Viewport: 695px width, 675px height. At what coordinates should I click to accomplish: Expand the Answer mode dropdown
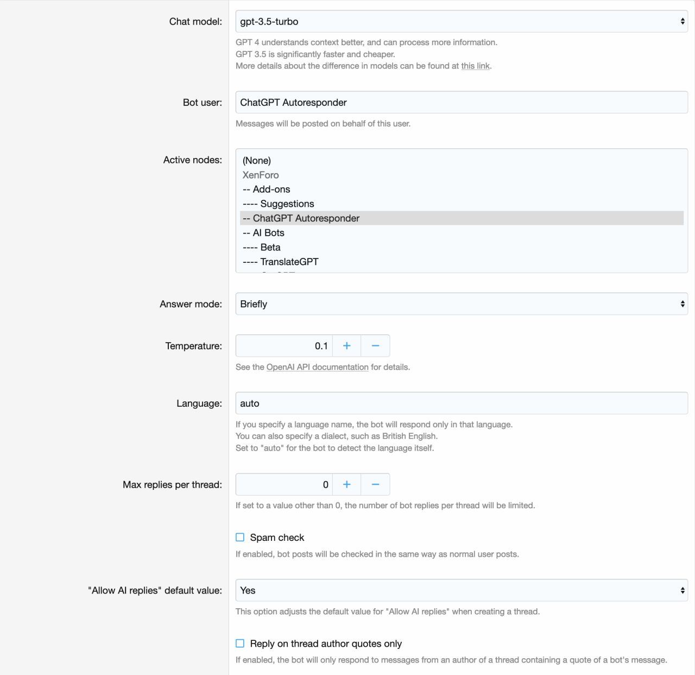pyautogui.click(x=462, y=304)
